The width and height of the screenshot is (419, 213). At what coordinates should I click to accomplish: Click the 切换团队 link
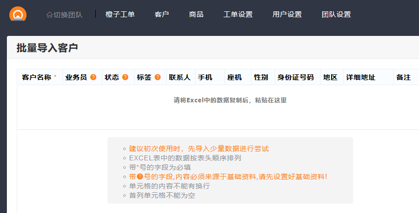pyautogui.click(x=68, y=15)
